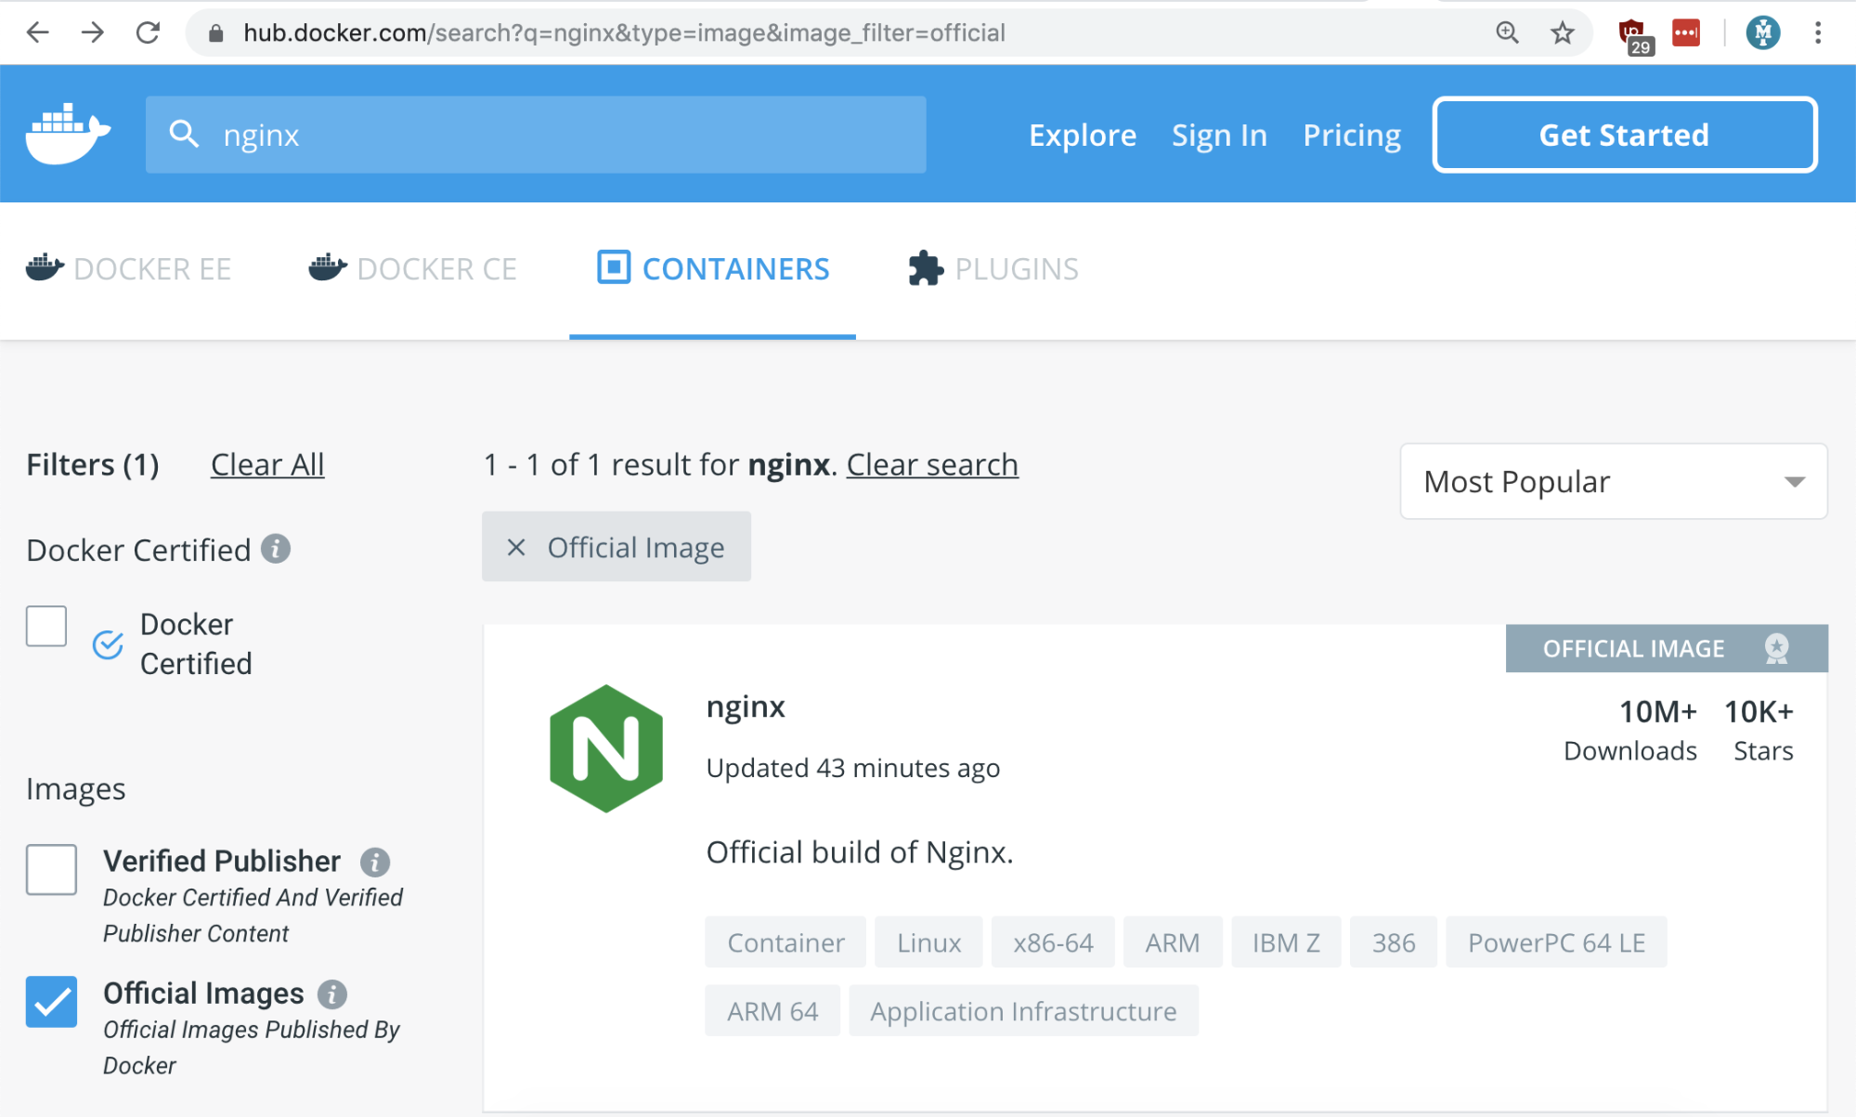Click the nginx search input field
This screenshot has height=1117, width=1856.
coord(536,135)
